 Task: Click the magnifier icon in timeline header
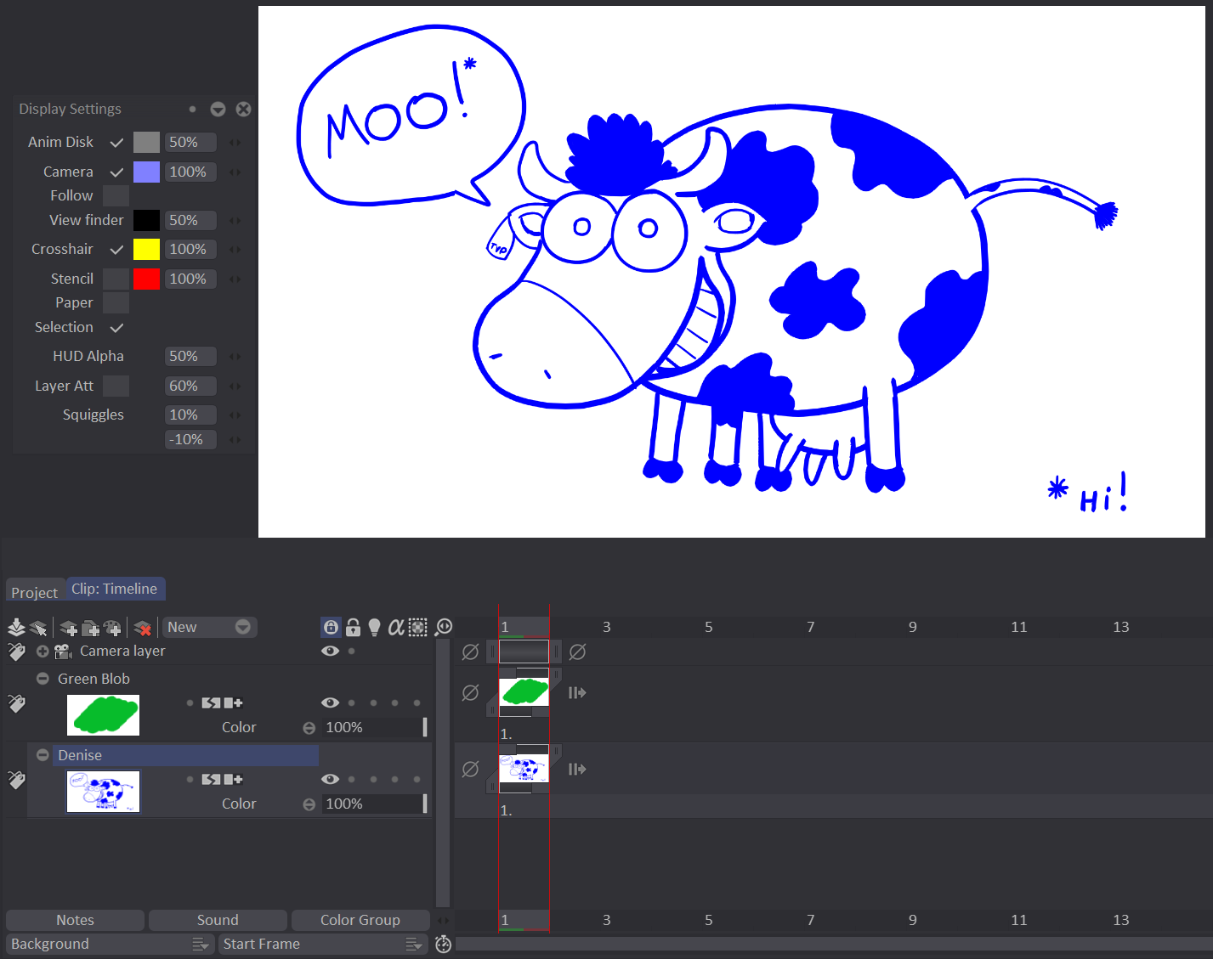pyautogui.click(x=444, y=628)
